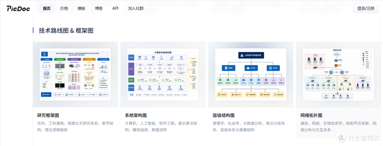
Task: Open the 大模型系统架构图 thumbnail
Action: tap(163, 74)
